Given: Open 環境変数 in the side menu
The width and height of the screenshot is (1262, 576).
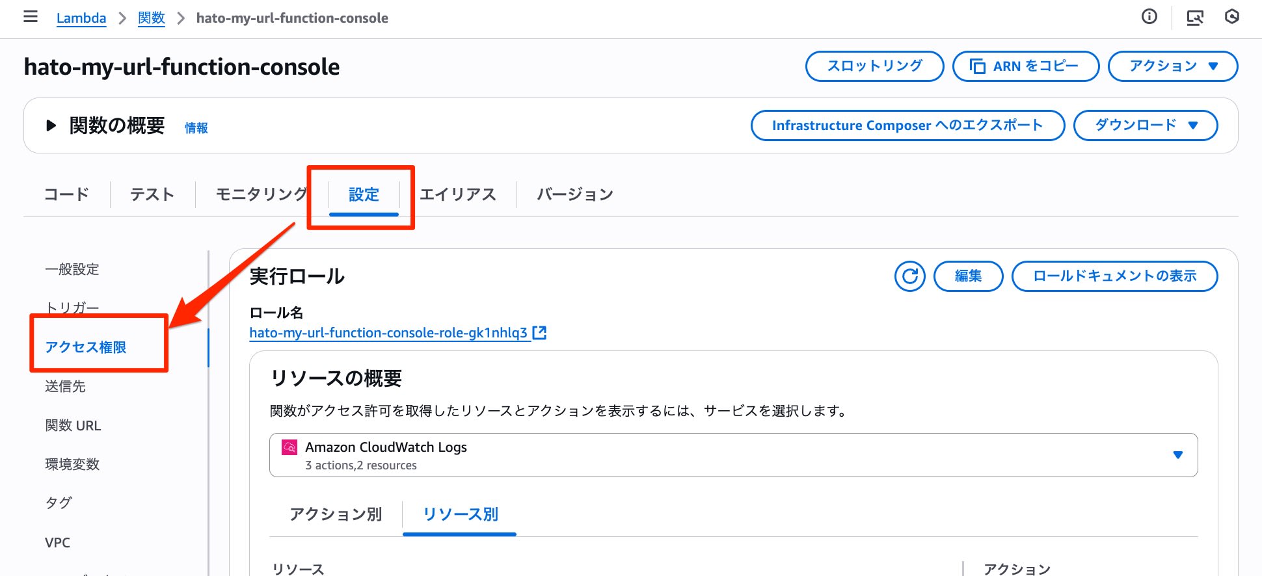Looking at the screenshot, I should pyautogui.click(x=72, y=464).
